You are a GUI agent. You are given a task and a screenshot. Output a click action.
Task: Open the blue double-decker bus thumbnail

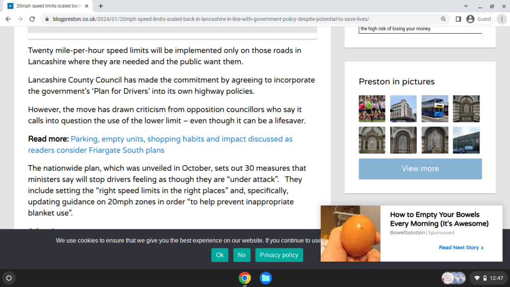click(435, 109)
